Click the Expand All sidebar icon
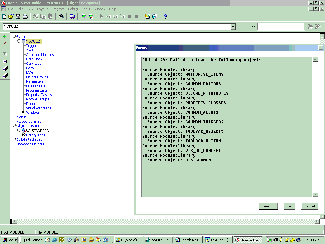 (5, 69)
